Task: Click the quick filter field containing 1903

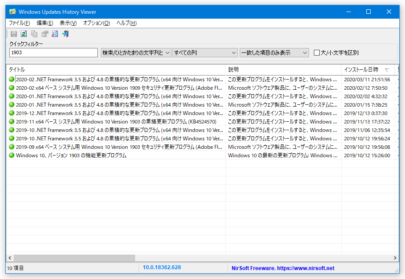Action: tap(53, 53)
